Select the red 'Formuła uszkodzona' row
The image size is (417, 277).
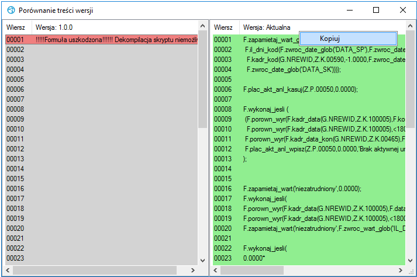tap(102, 40)
